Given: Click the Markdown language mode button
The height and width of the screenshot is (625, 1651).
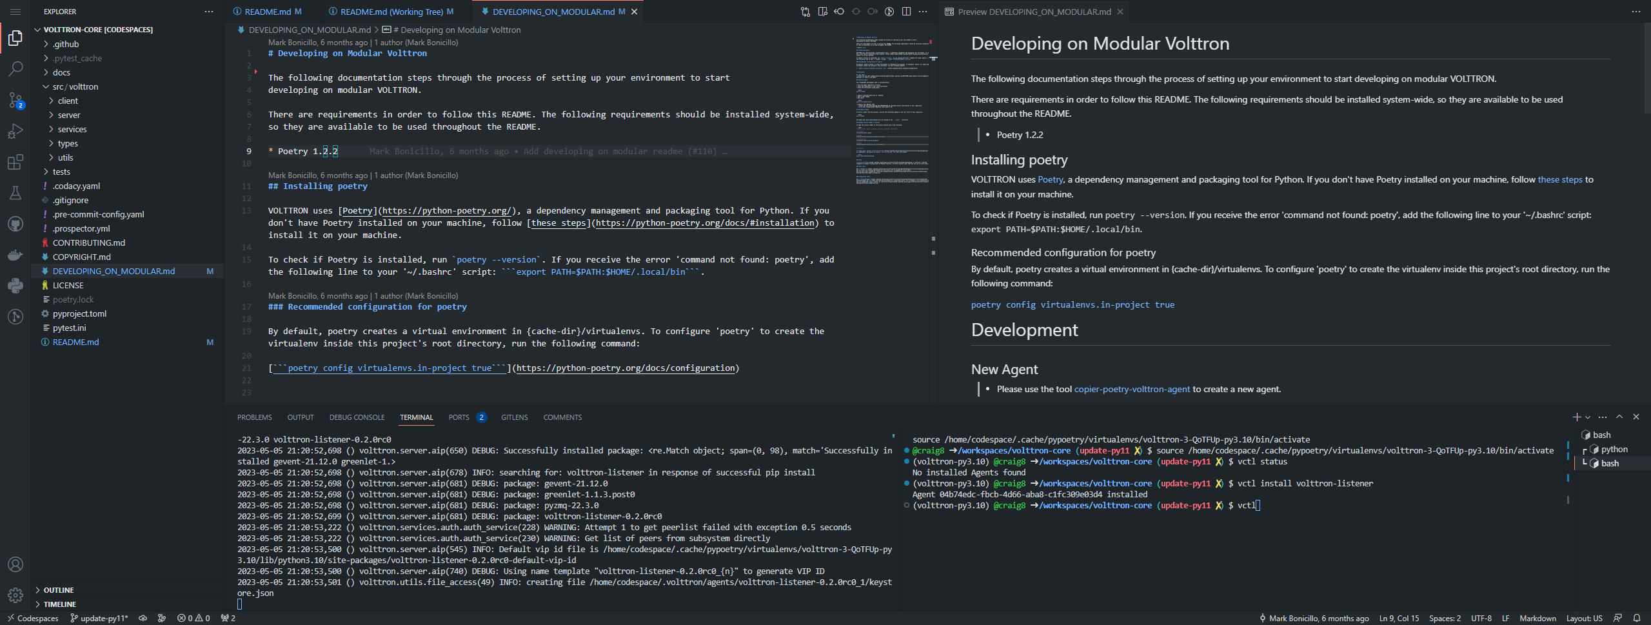Looking at the screenshot, I should 1537,618.
